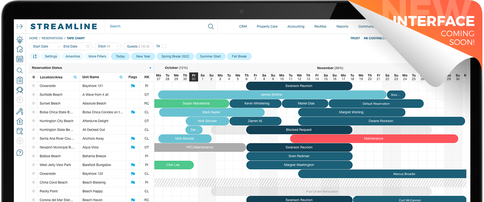484x202 pixels.
Task: Select the New Year date preset
Action: [x=143, y=56]
